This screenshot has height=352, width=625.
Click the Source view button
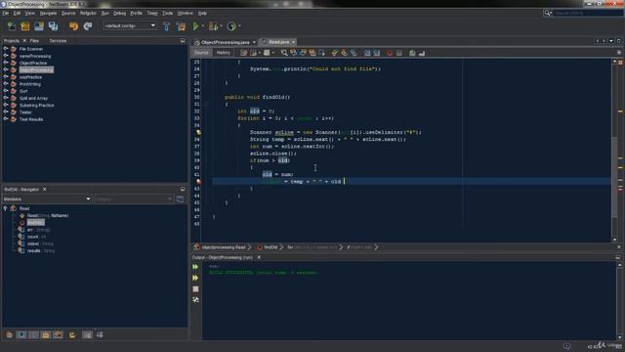click(x=201, y=53)
